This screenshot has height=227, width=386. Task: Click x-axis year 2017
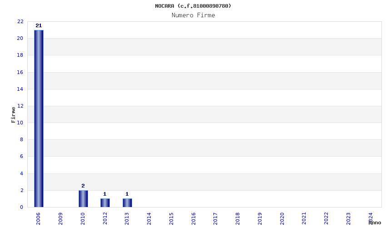click(x=215, y=219)
